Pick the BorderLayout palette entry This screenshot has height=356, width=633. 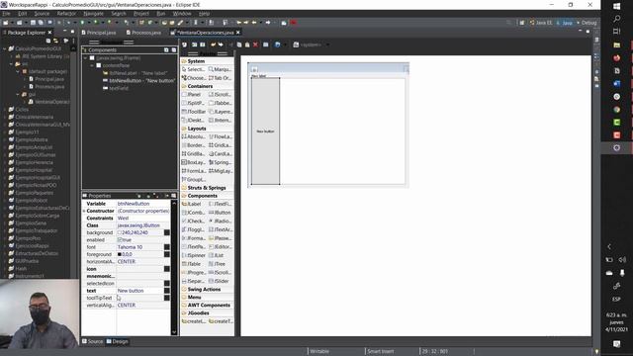tap(194, 145)
